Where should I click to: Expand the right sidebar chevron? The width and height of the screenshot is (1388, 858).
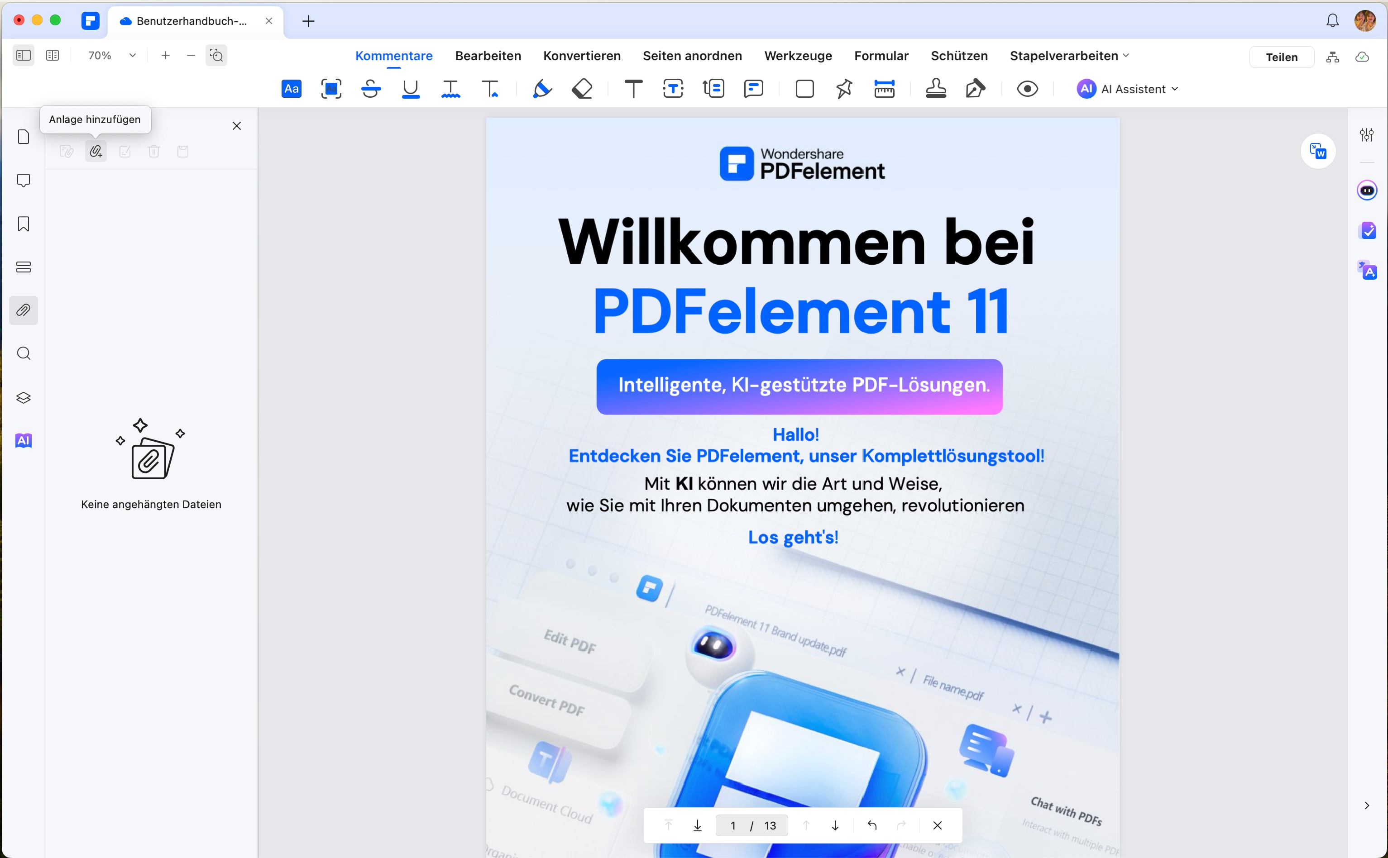pyautogui.click(x=1366, y=806)
